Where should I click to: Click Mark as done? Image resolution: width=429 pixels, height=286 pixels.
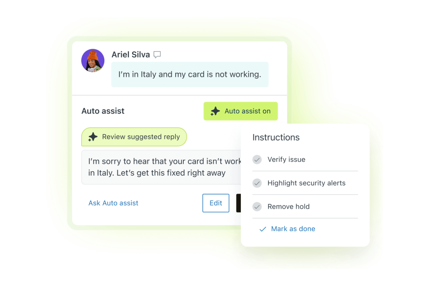coord(293,229)
